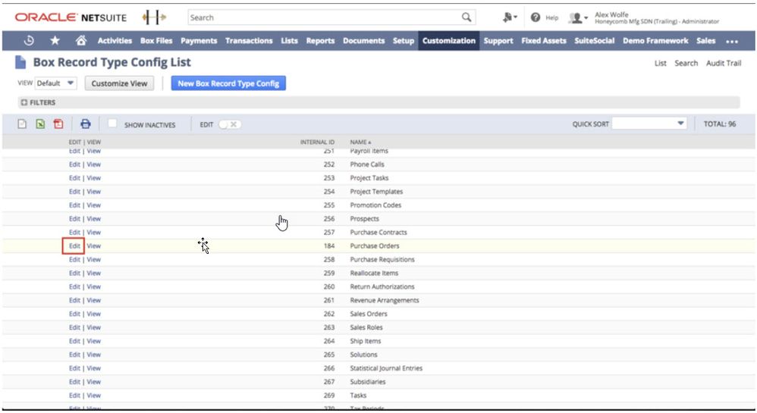Screen dimensions: 757x413
Task: Select the Project Templates name cell
Action: (x=376, y=192)
